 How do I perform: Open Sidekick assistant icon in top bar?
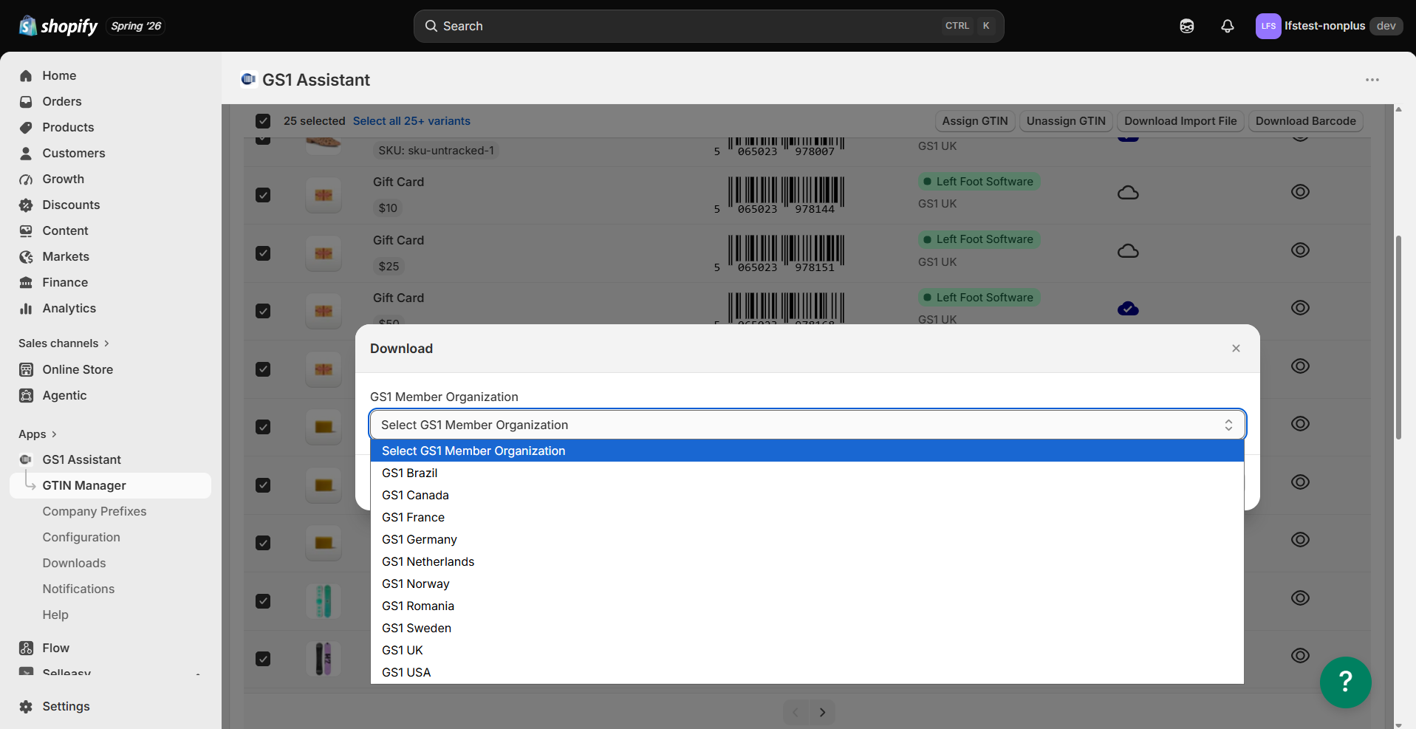click(x=1187, y=26)
